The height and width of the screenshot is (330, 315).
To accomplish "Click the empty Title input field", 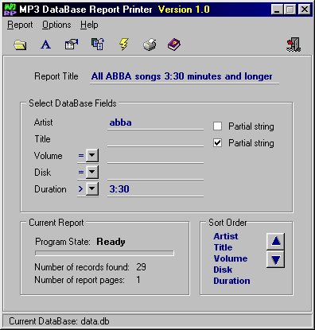I will point(155,140).
